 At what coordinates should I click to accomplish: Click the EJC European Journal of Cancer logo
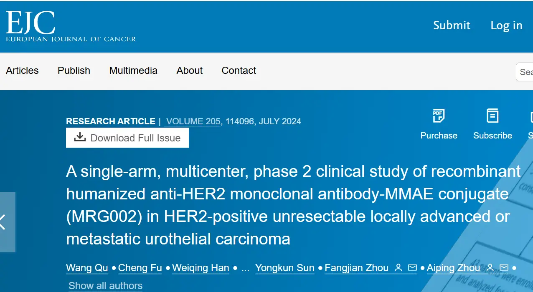tap(71, 27)
